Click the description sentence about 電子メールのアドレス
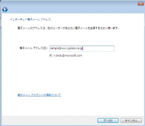 (x=68, y=28)
